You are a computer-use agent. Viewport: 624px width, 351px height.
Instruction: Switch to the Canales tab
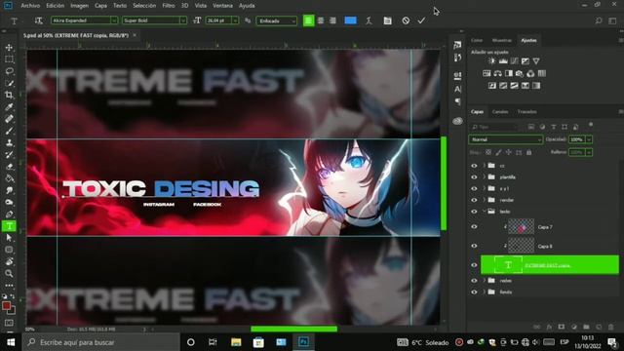[x=500, y=112]
